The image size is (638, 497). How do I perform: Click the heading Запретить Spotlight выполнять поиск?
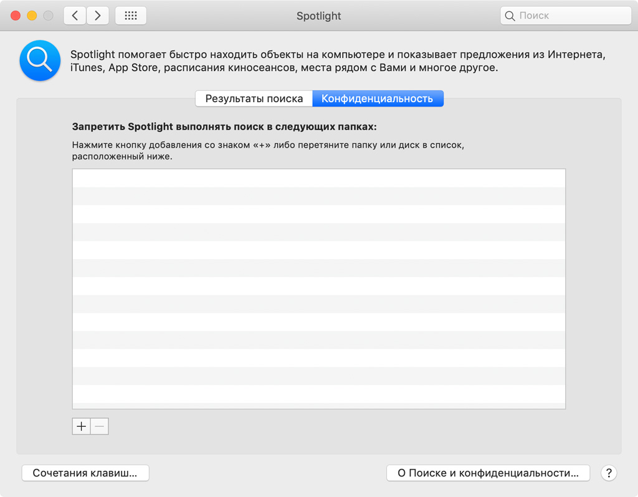tap(224, 126)
